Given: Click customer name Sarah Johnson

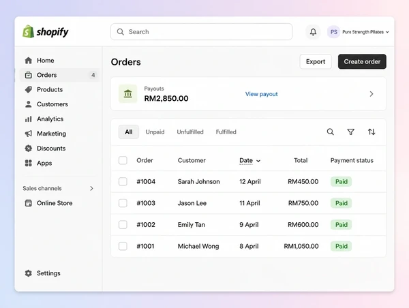Looking at the screenshot, I should [199, 181].
